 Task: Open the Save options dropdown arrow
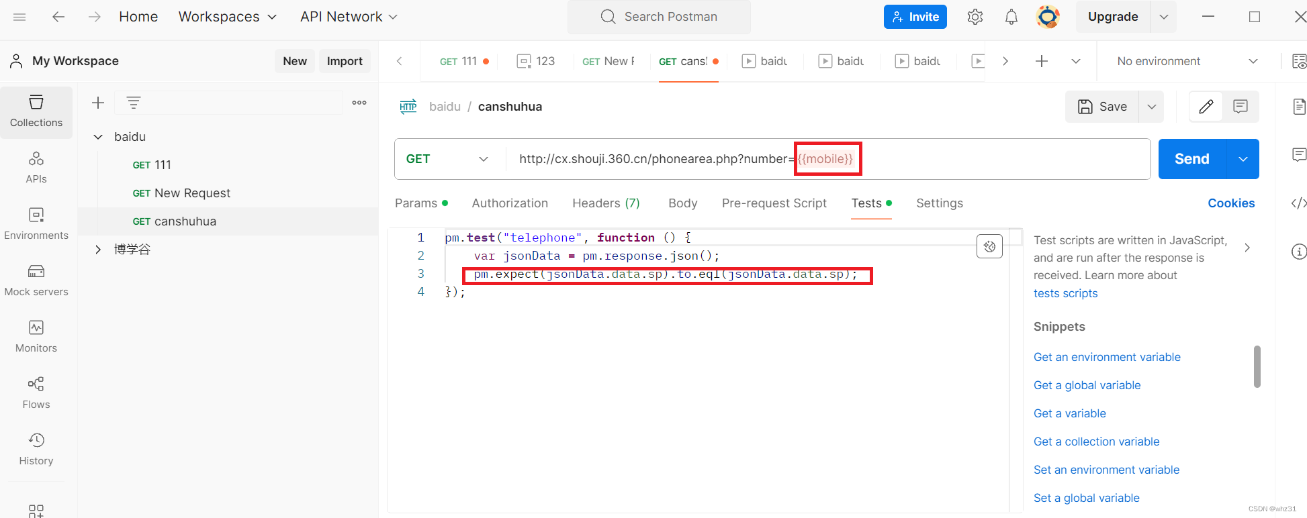pos(1152,107)
